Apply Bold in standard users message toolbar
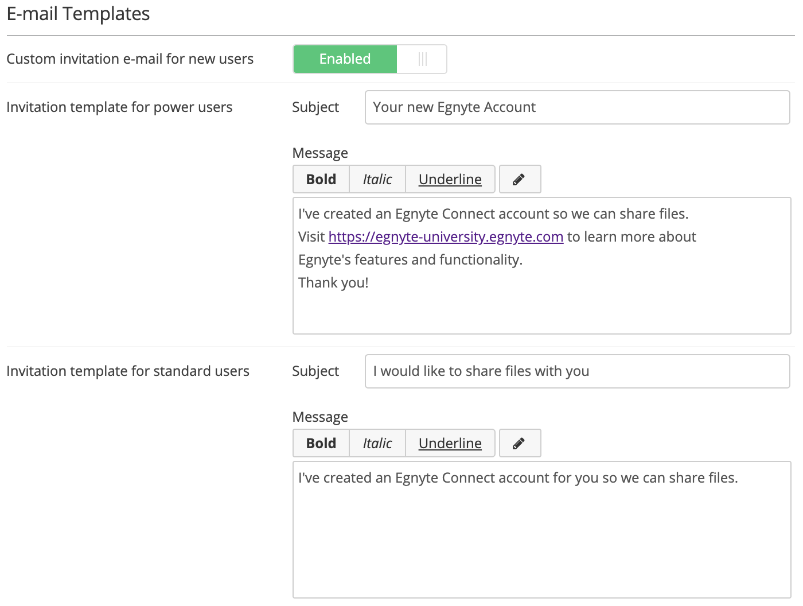Screen dimensions: 803x606 (321, 443)
